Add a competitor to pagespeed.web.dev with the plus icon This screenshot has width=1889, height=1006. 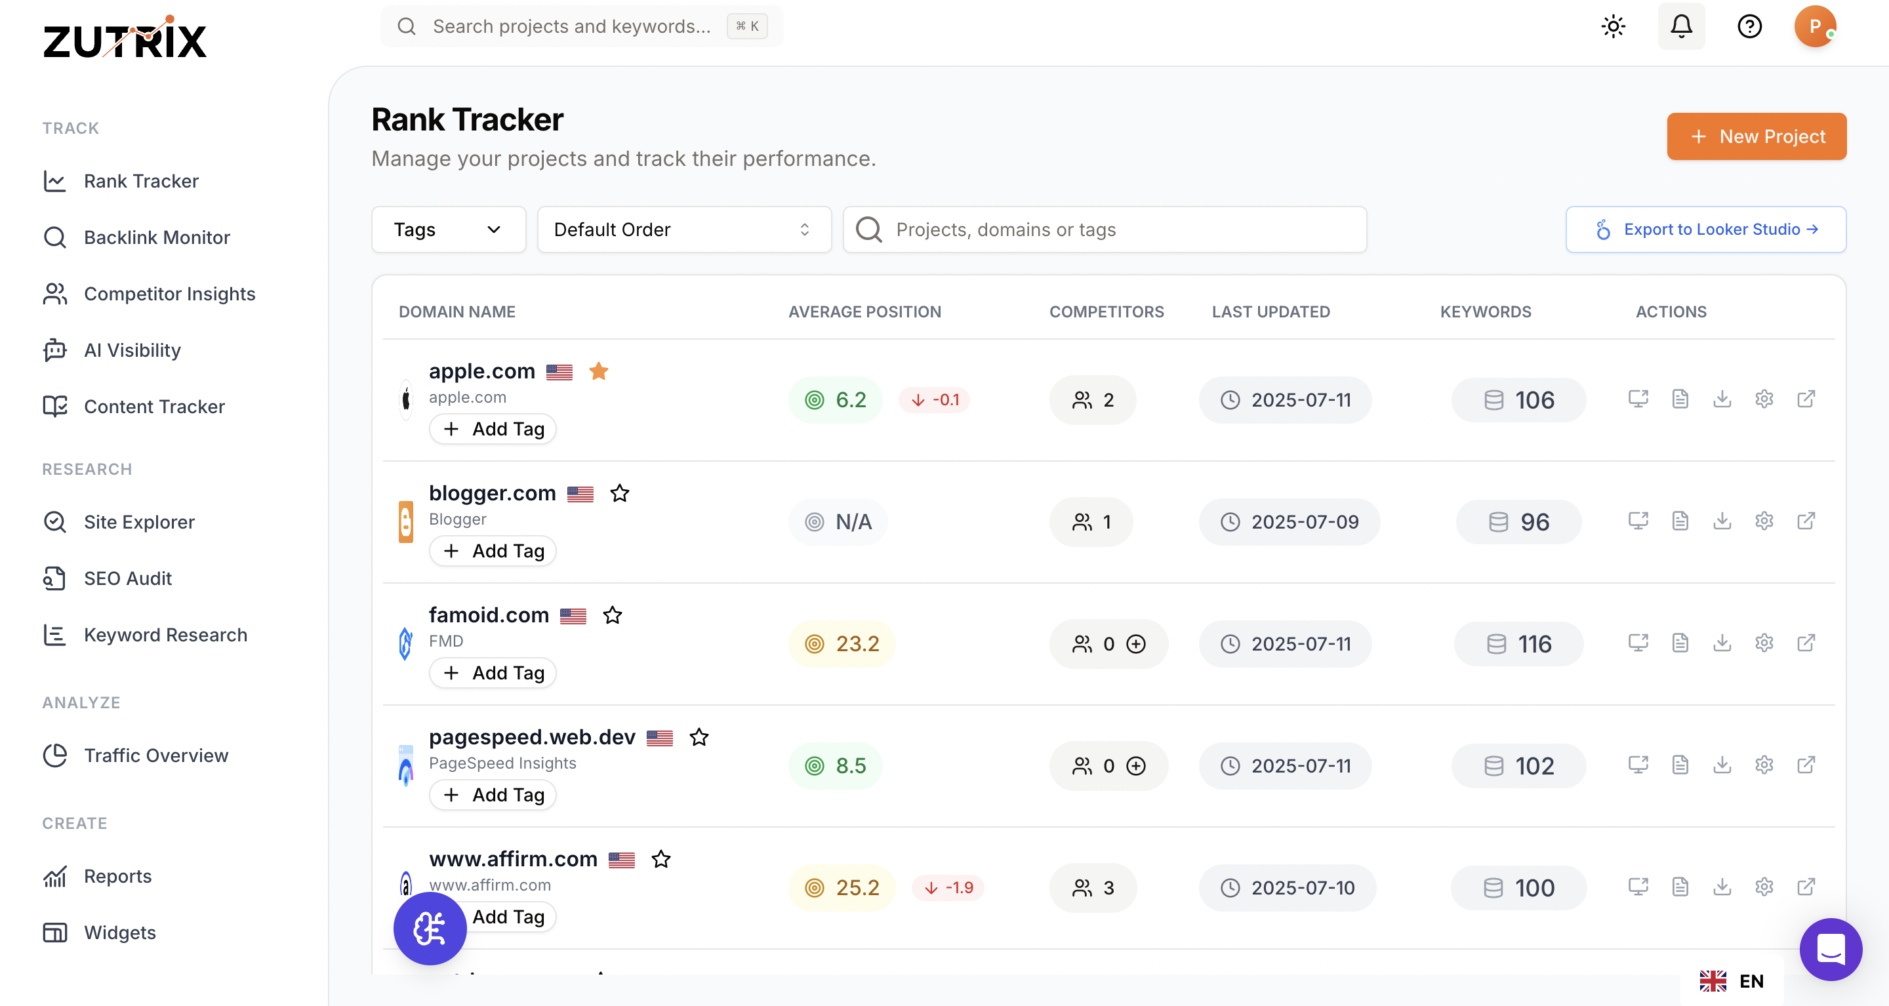1136,765
